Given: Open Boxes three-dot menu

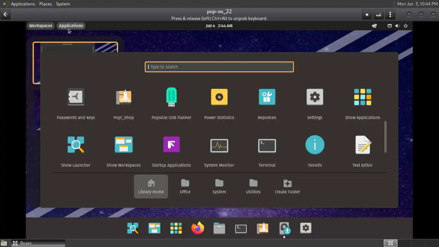Looking at the screenshot, I should coord(390,14).
